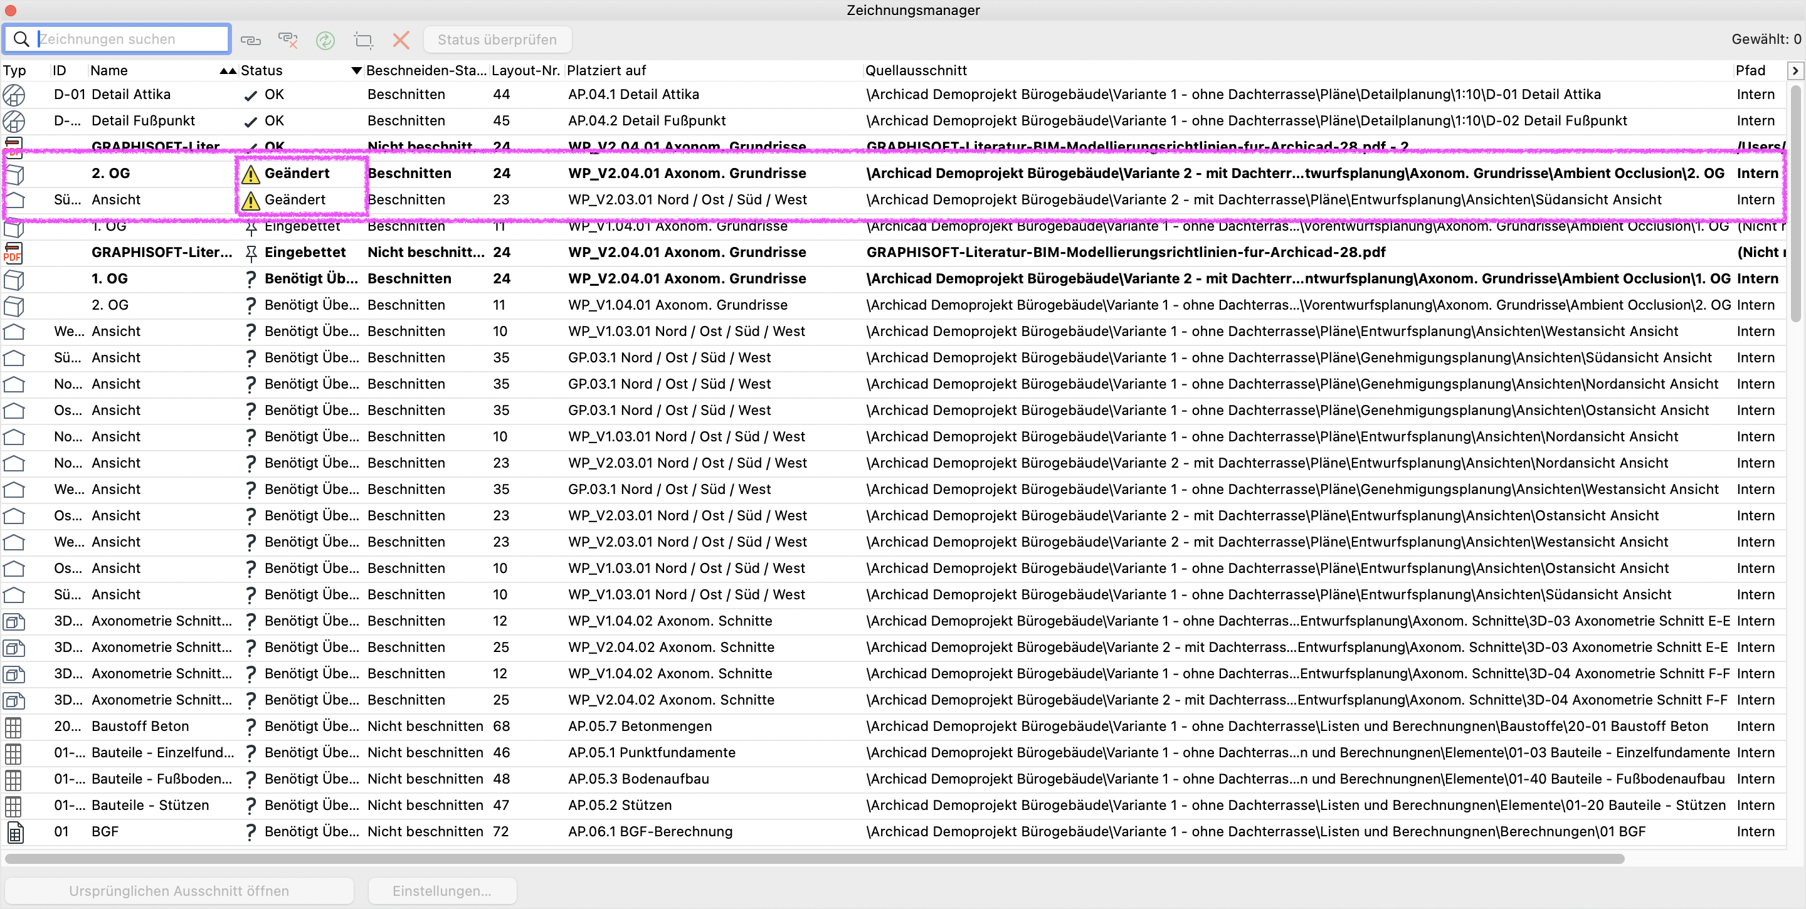Sort by the ID column header
The height and width of the screenshot is (909, 1806).
pyautogui.click(x=60, y=71)
